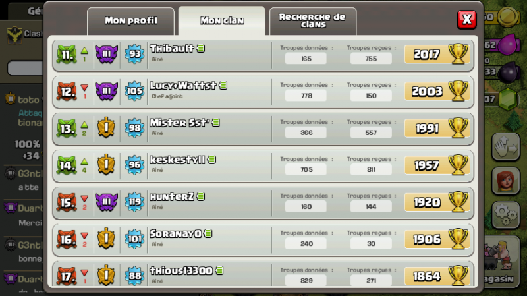Tap the red-haired valkyrie portrait button
This screenshot has width=527, height=296.
[x=506, y=181]
